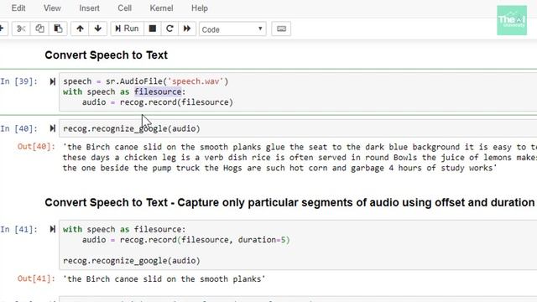The width and height of the screenshot is (537, 302).
Task: Open the Insert menu
Action: tap(90, 8)
